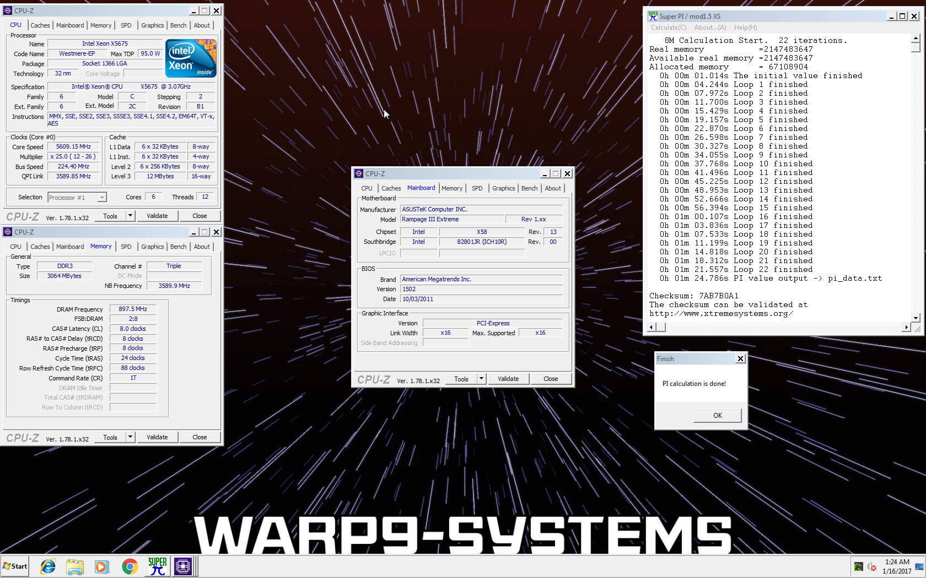Click CPU-Z title icon in Mainboard window
This screenshot has height=578, width=926.
coord(359,173)
